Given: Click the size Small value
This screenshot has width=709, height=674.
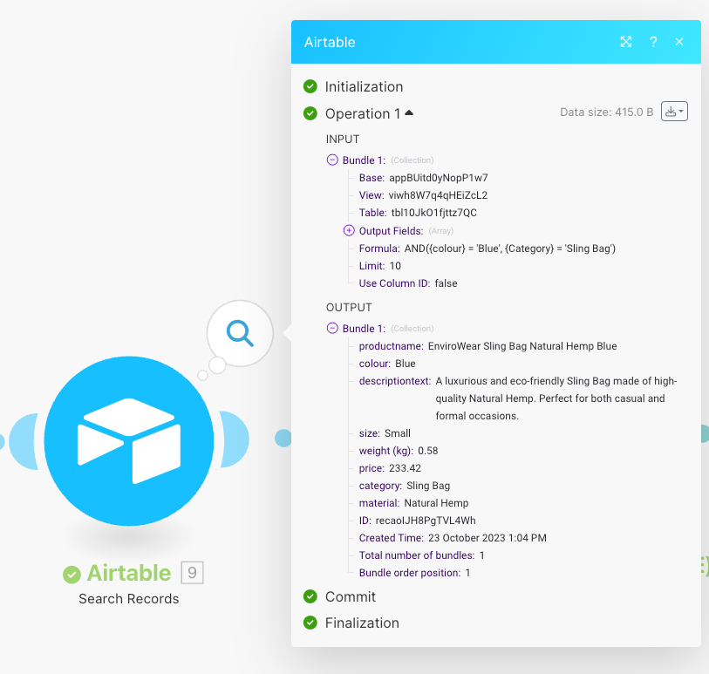Looking at the screenshot, I should point(398,433).
